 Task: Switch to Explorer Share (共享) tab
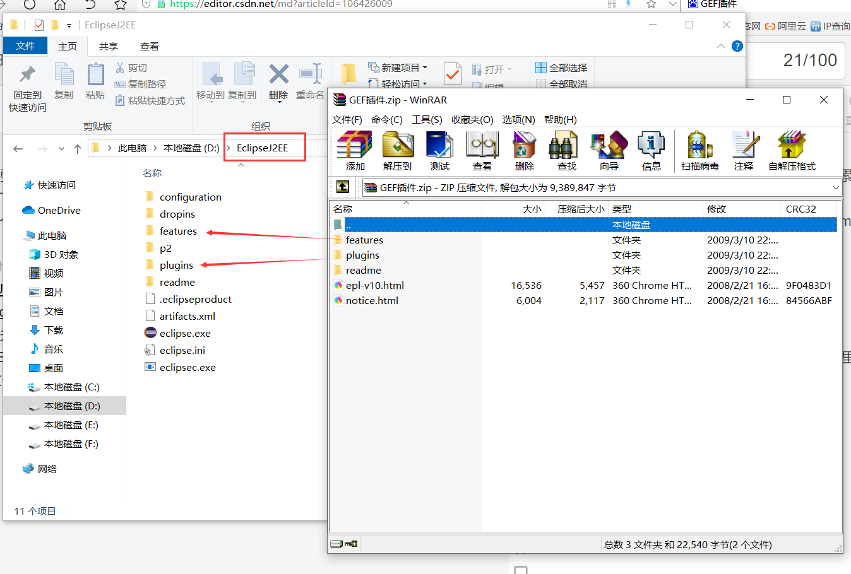pos(109,47)
